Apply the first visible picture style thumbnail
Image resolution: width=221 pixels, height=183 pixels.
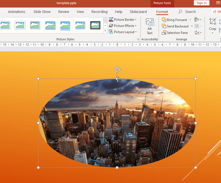[5, 25]
